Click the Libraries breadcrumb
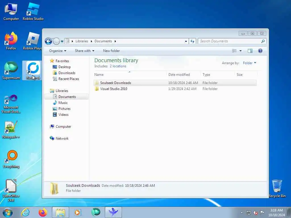 pos(82,41)
